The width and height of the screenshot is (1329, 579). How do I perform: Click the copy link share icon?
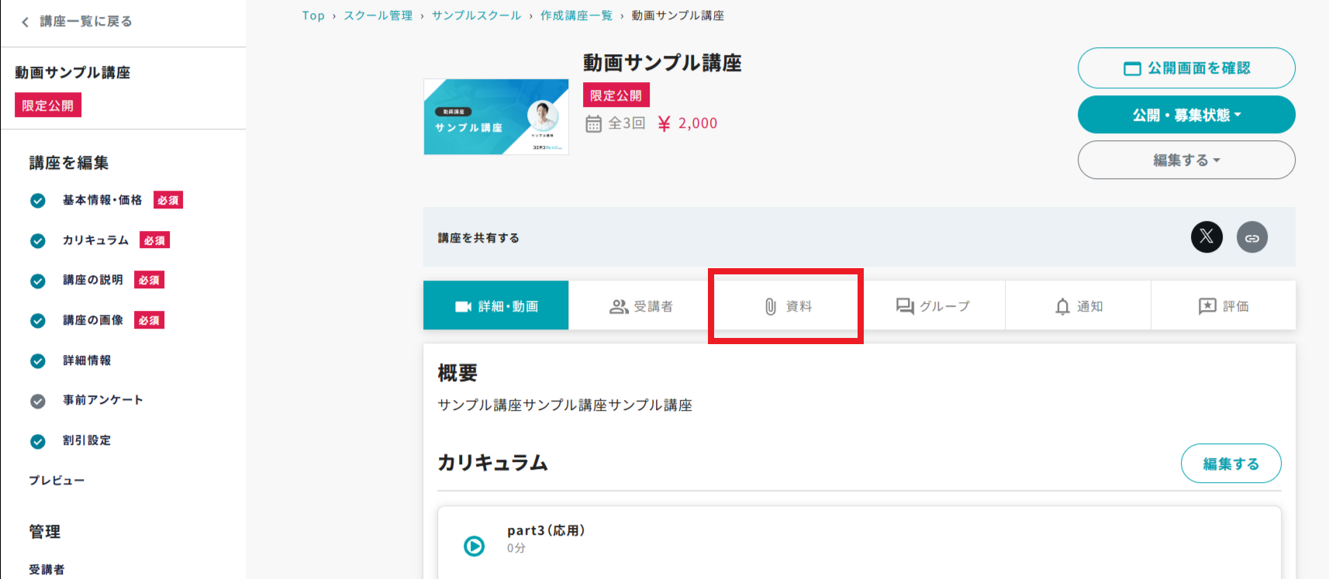coord(1251,238)
